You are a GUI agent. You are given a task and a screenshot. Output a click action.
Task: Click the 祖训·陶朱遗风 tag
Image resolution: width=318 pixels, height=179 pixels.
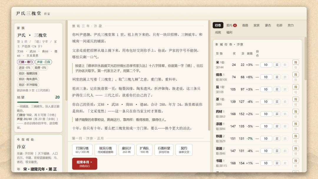28,79
